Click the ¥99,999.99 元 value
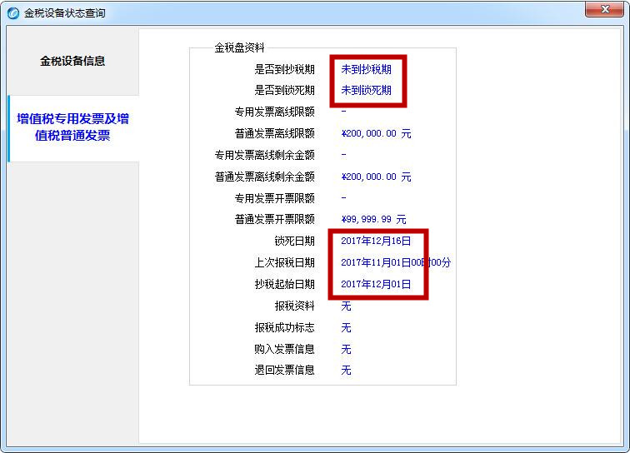630x453 pixels. (x=373, y=219)
